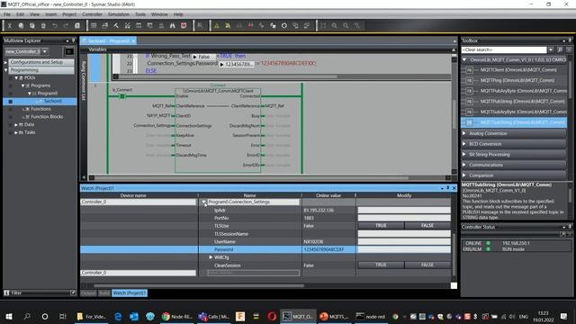Click the circle mode icon in toolbar
576x324 pixels.
tap(284, 26)
